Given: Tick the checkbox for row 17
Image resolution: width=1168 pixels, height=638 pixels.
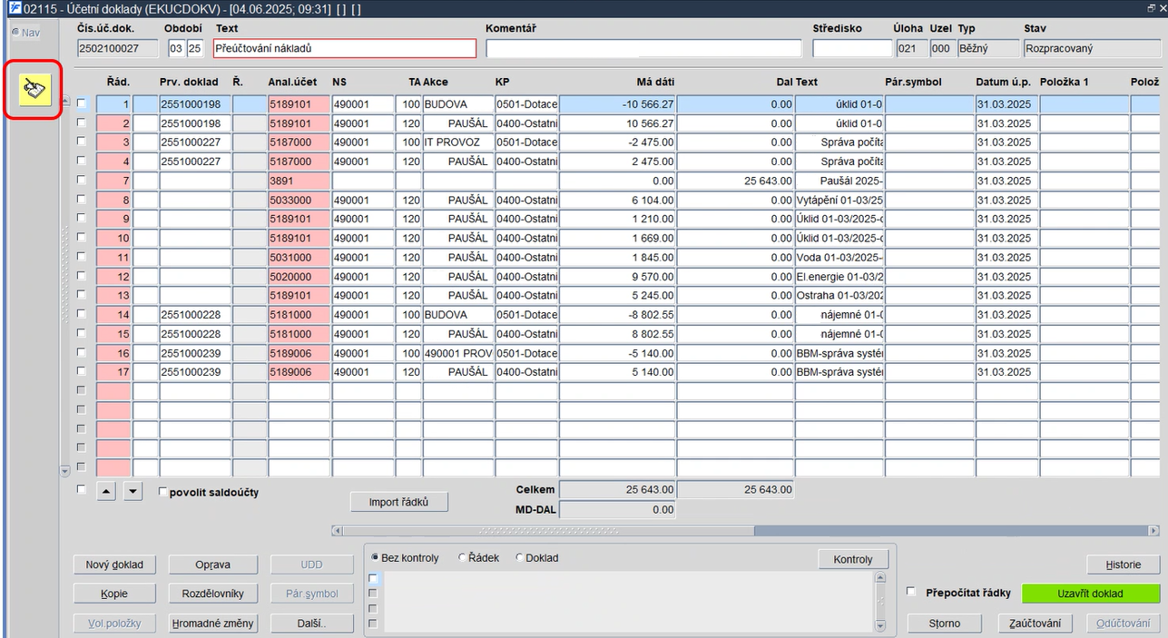Looking at the screenshot, I should tap(82, 371).
